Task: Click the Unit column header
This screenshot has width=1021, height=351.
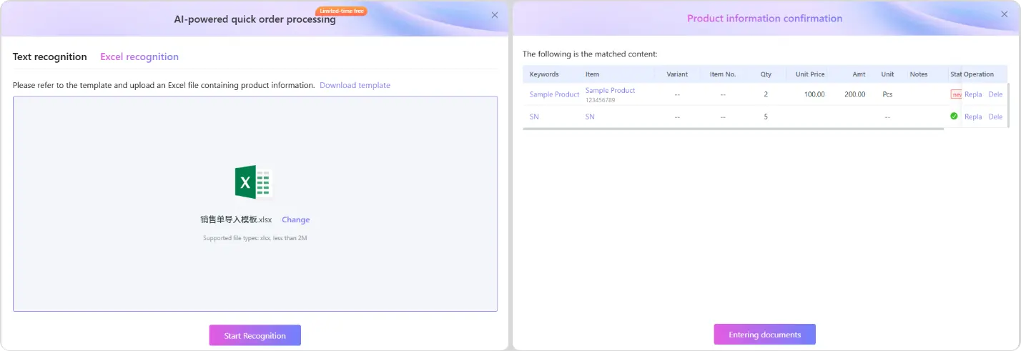Action: 887,74
